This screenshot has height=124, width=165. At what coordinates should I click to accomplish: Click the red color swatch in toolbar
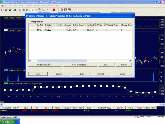tap(54, 10)
